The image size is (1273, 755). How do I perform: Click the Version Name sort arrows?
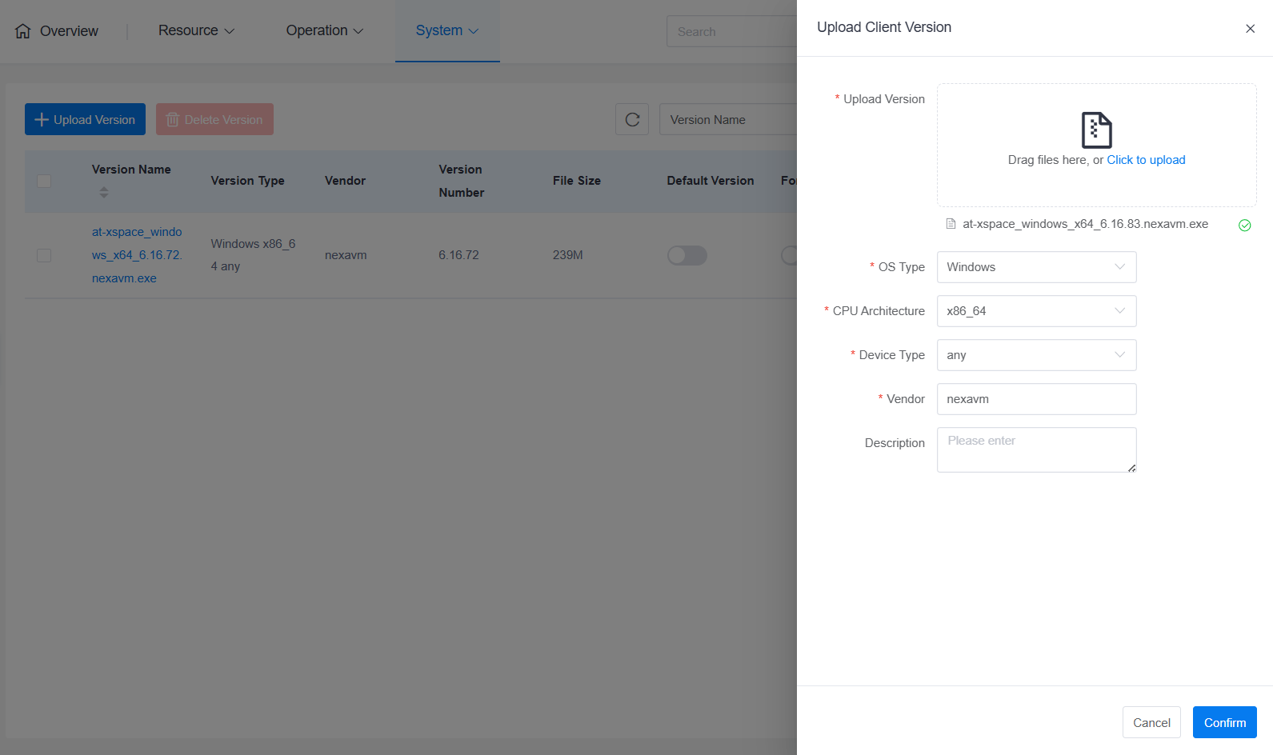point(103,193)
